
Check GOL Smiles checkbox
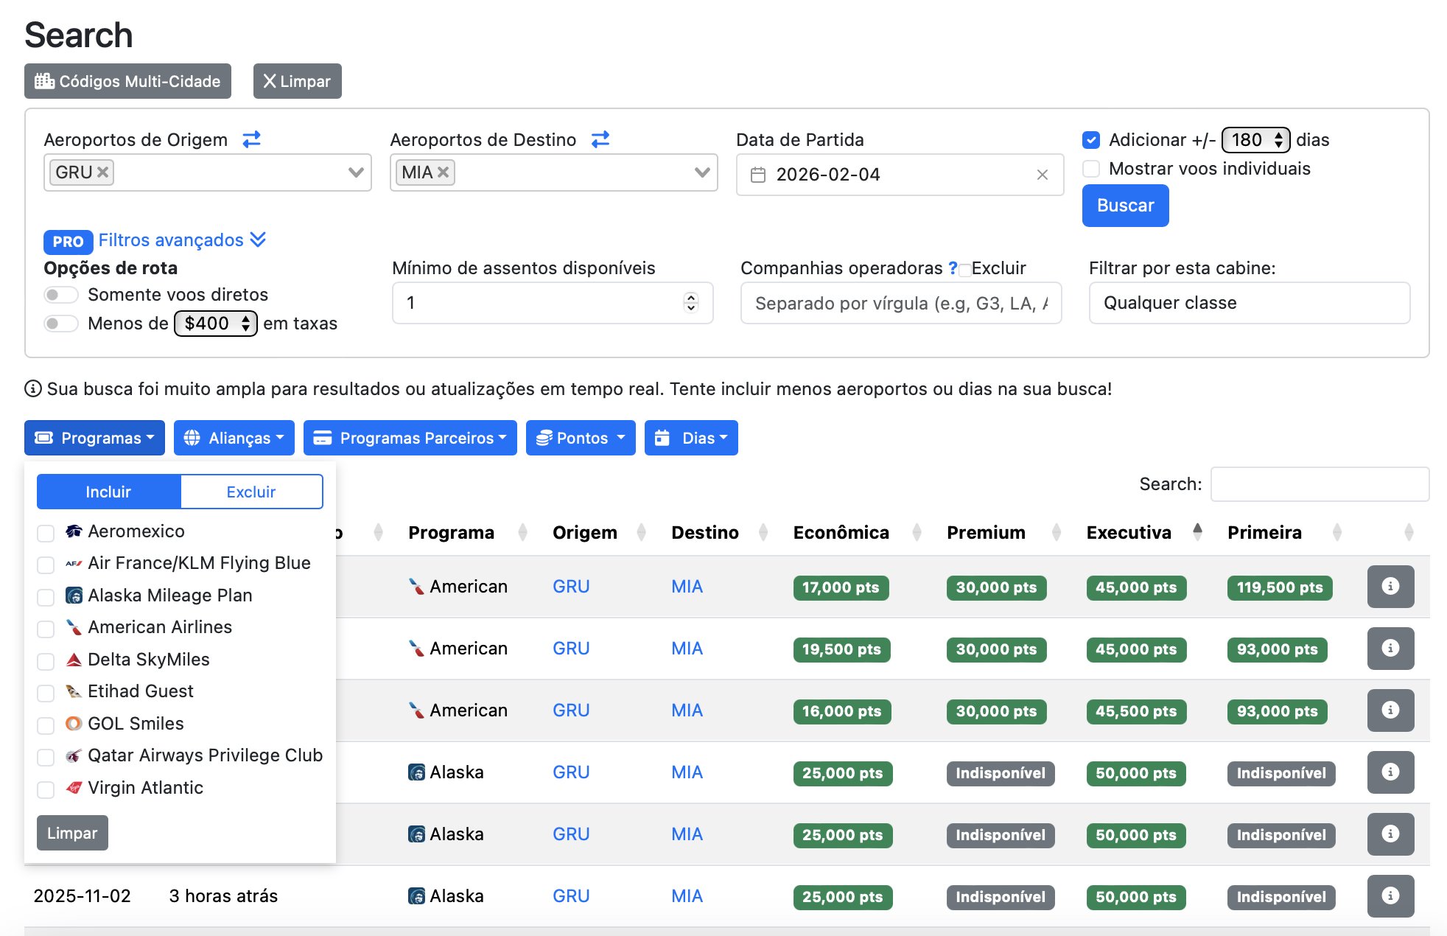tap(46, 725)
